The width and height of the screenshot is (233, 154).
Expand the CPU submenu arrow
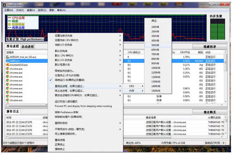tap(143, 86)
